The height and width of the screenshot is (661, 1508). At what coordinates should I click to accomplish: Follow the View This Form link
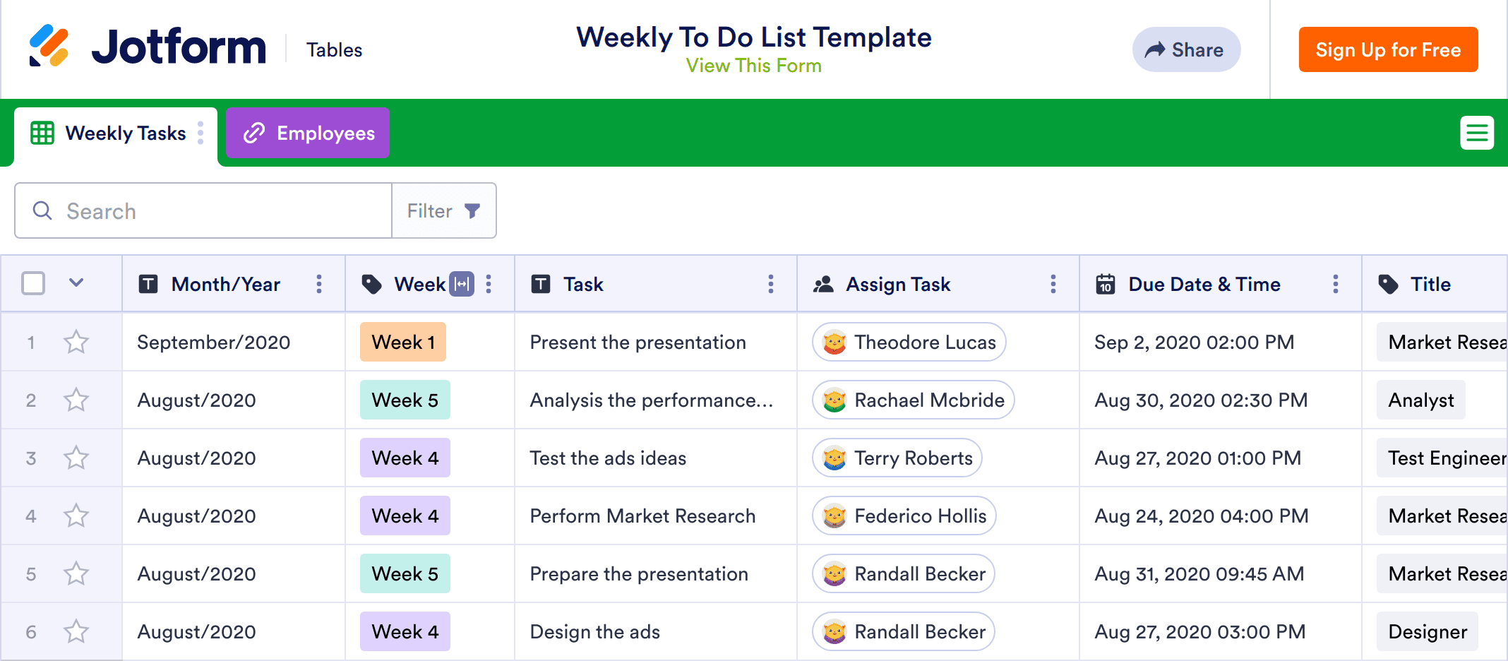(x=753, y=66)
